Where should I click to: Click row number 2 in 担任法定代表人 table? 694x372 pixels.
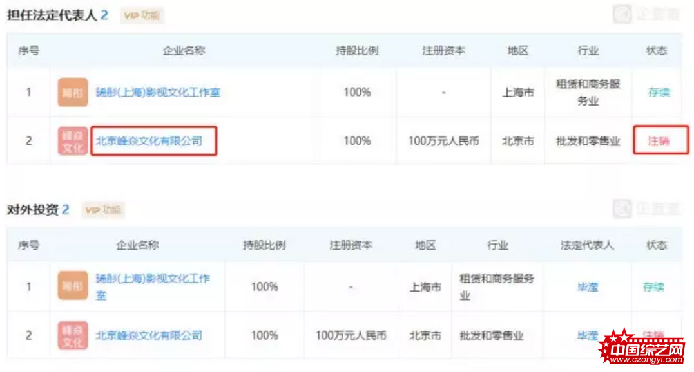pyautogui.click(x=29, y=141)
